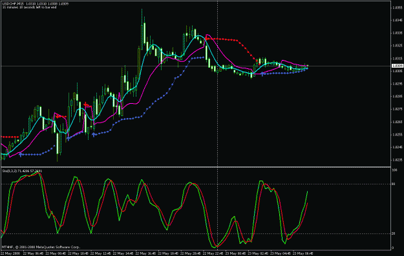This screenshot has width=404, height=256.
Task: Click the '22 May 20:45' time axis label
Action: click(190, 253)
